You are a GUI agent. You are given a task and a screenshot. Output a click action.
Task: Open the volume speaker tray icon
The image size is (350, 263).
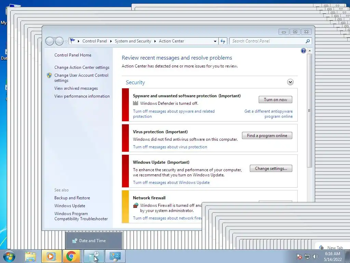coord(315,256)
